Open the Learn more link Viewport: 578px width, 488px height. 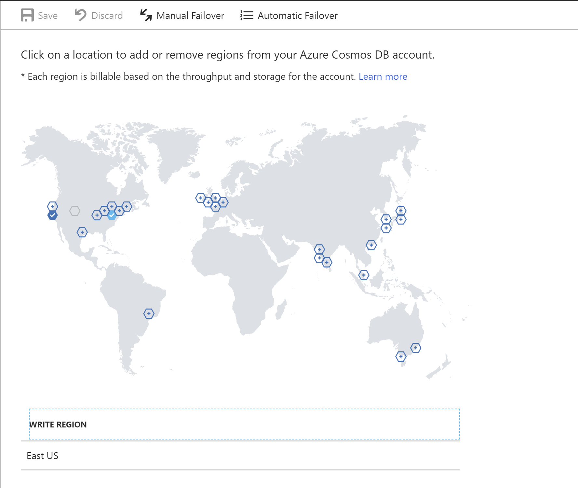pyautogui.click(x=383, y=77)
